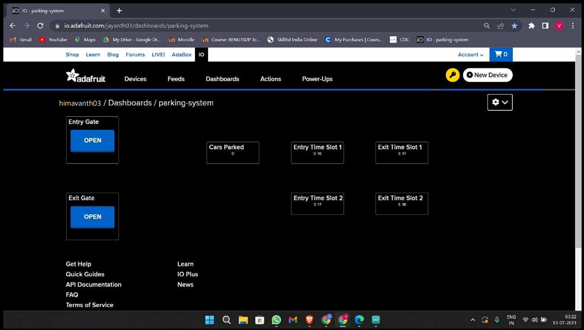584x330 pixels.
Task: Open the Account dropdown menu
Action: (471, 54)
